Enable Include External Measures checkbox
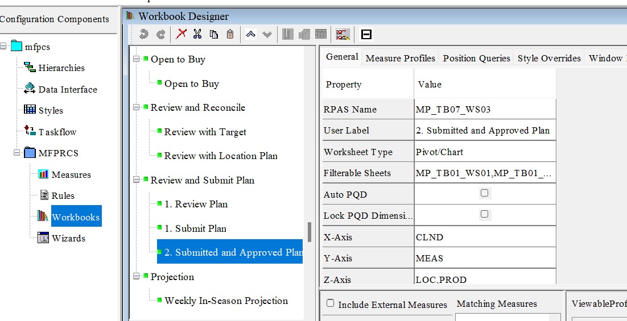 tap(331, 303)
